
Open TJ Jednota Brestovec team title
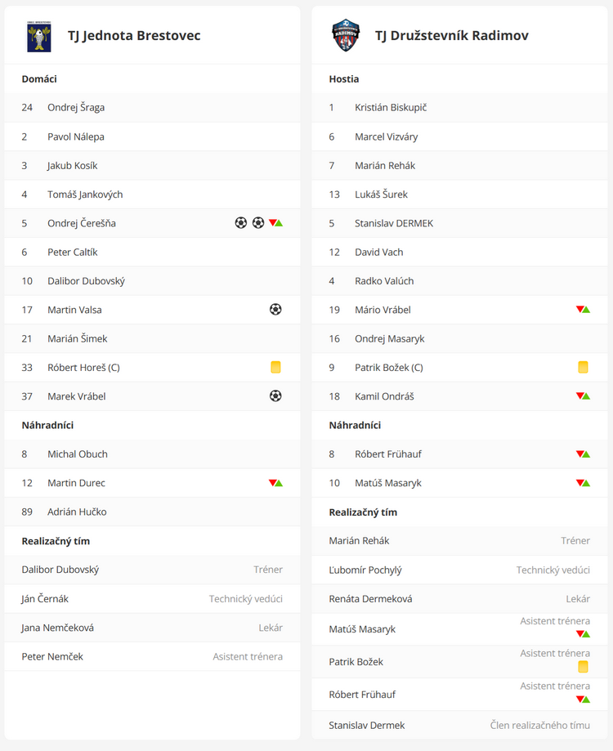[134, 35]
